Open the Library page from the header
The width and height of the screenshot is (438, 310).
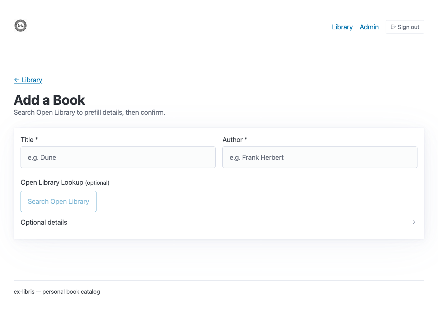[x=342, y=27]
